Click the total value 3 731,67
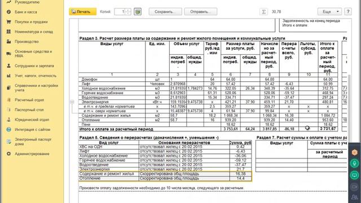 [x=328, y=129]
